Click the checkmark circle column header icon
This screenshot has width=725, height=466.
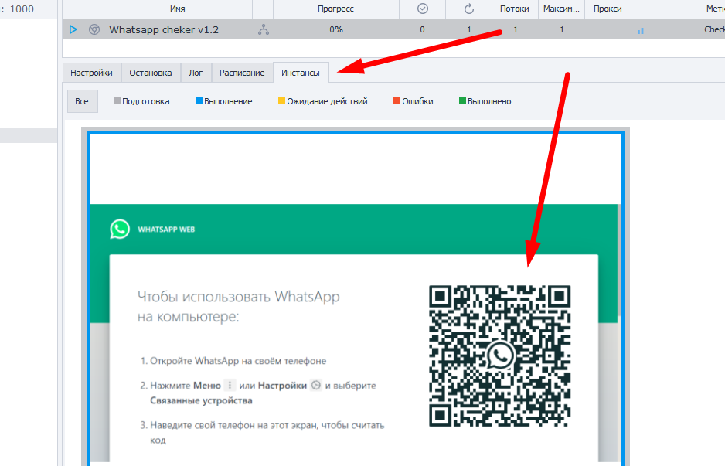pos(423,9)
